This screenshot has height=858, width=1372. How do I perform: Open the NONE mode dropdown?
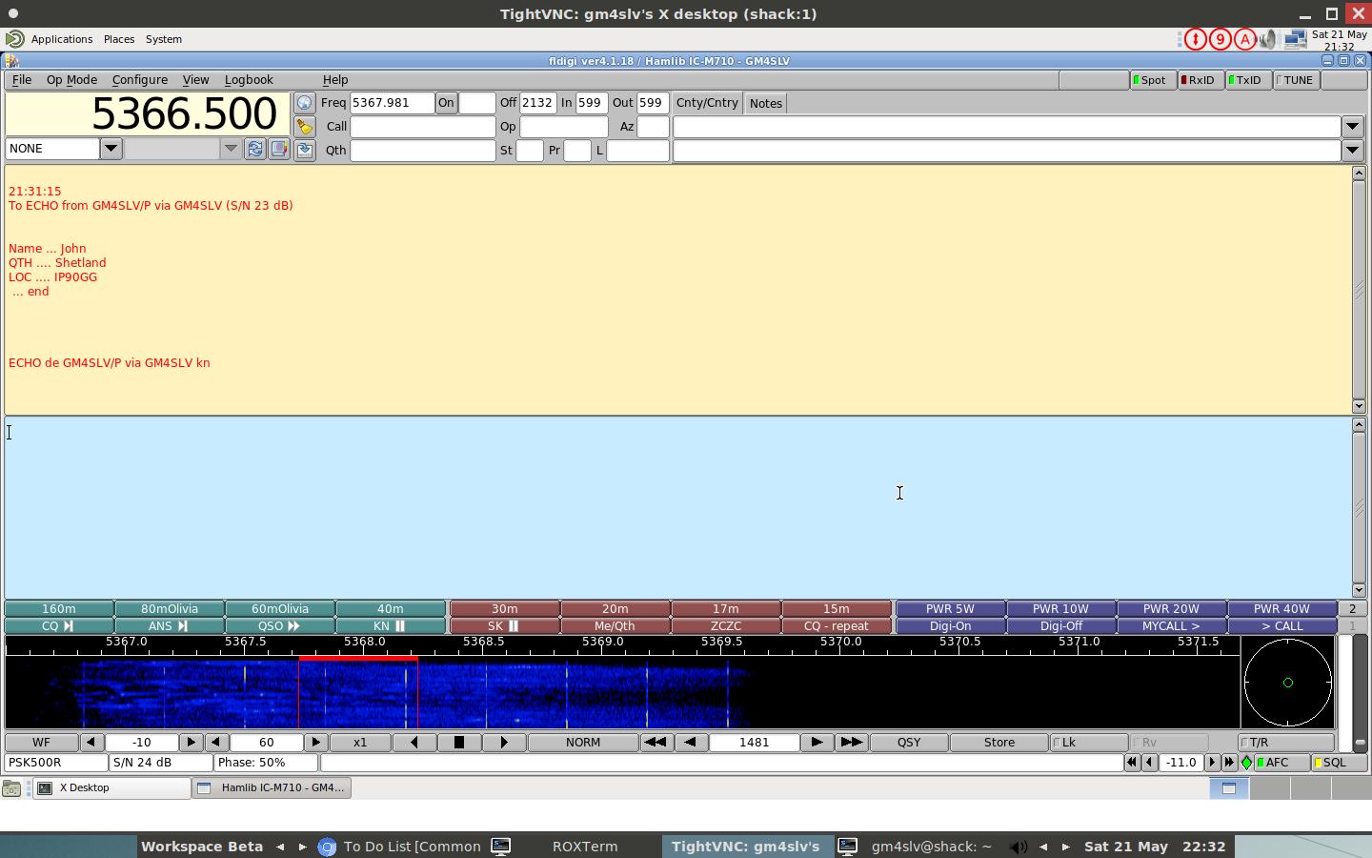coord(111,148)
